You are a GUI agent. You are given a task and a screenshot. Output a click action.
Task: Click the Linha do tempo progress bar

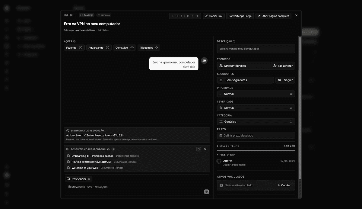(256, 150)
